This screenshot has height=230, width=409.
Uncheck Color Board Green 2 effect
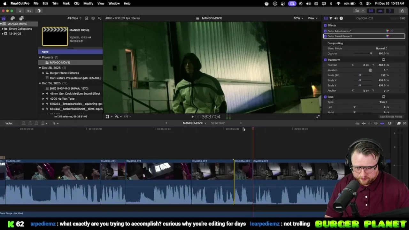pos(325,36)
